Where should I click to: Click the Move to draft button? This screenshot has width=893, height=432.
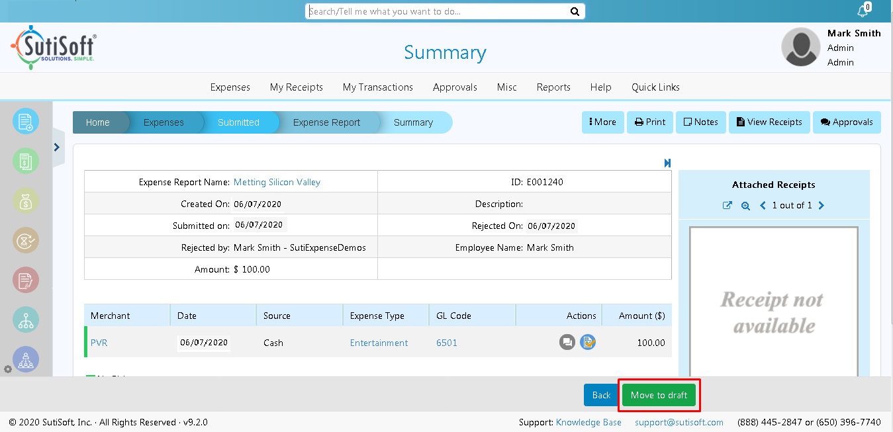(x=659, y=395)
